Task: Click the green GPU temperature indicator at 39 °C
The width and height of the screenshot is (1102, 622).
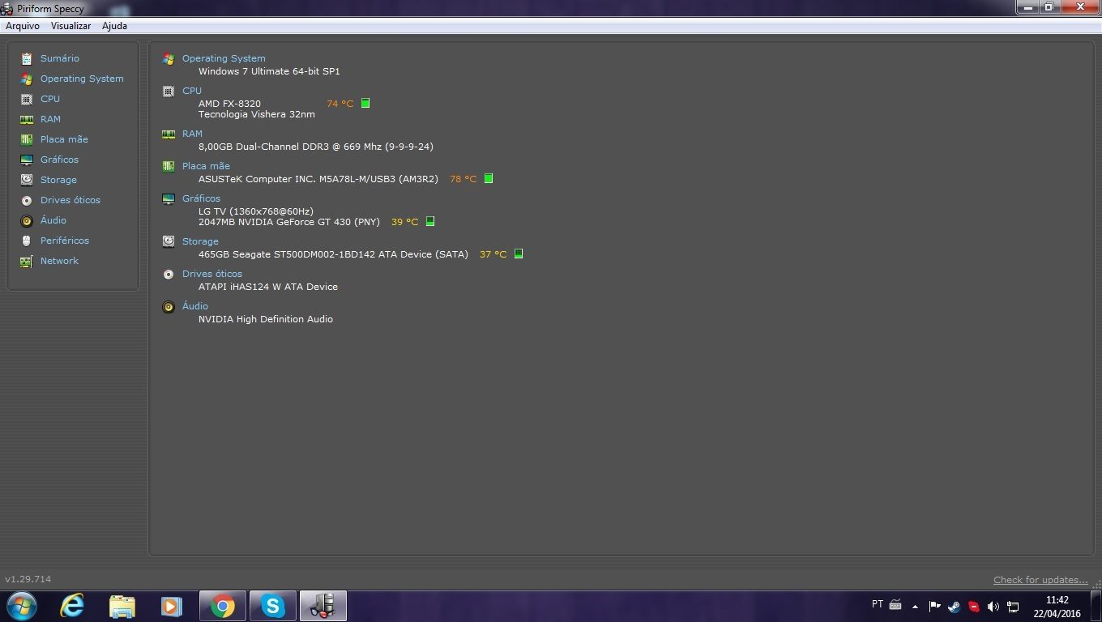Action: point(430,221)
